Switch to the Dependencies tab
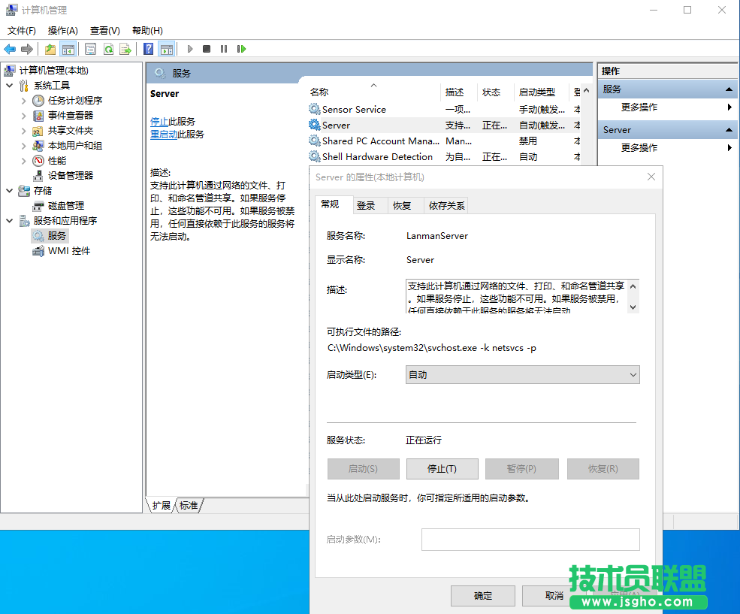This screenshot has width=740, height=614. pyautogui.click(x=447, y=205)
